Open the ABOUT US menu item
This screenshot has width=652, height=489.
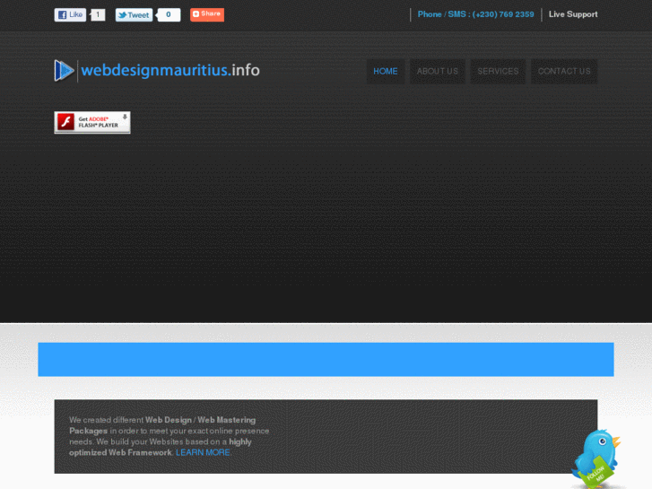click(438, 72)
